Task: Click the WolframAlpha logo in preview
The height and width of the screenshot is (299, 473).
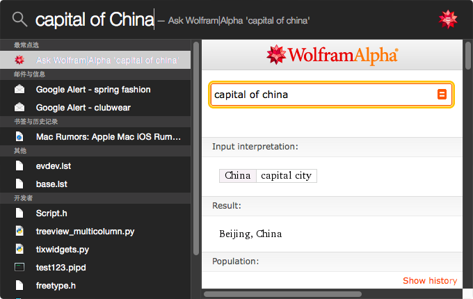Action: [x=332, y=55]
